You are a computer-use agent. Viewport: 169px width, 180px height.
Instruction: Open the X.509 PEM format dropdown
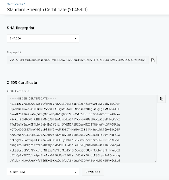click(43, 172)
